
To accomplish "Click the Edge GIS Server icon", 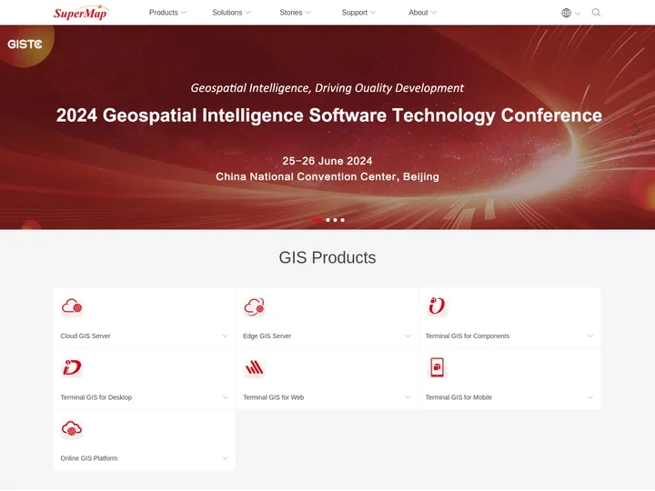I will pyautogui.click(x=255, y=307).
